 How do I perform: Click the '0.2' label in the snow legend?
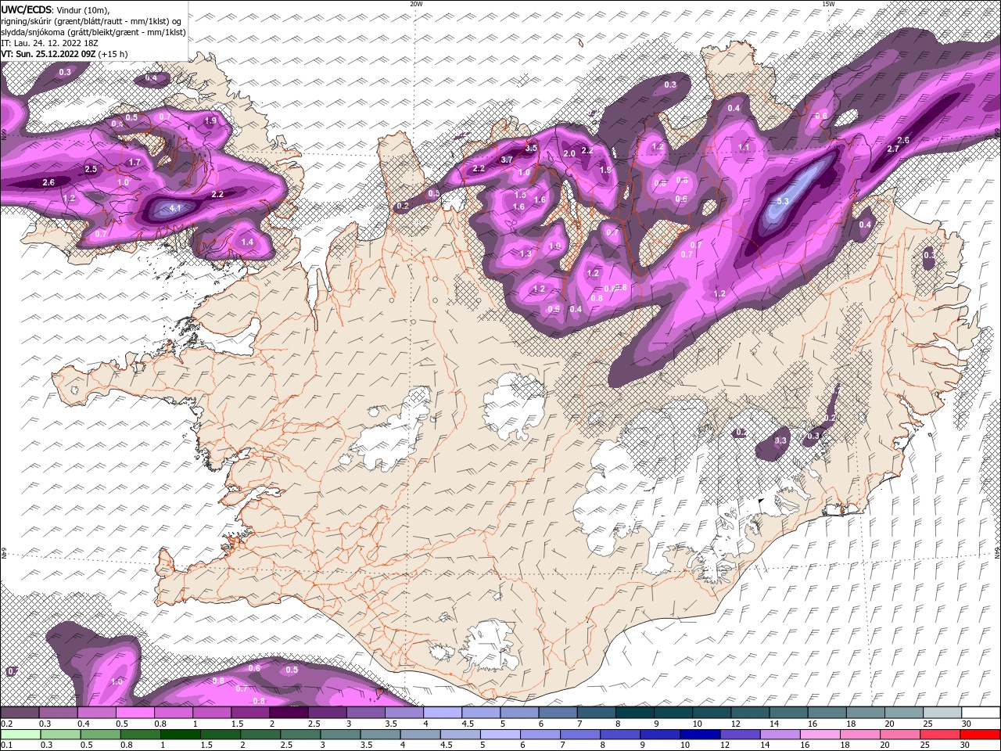point(7,724)
